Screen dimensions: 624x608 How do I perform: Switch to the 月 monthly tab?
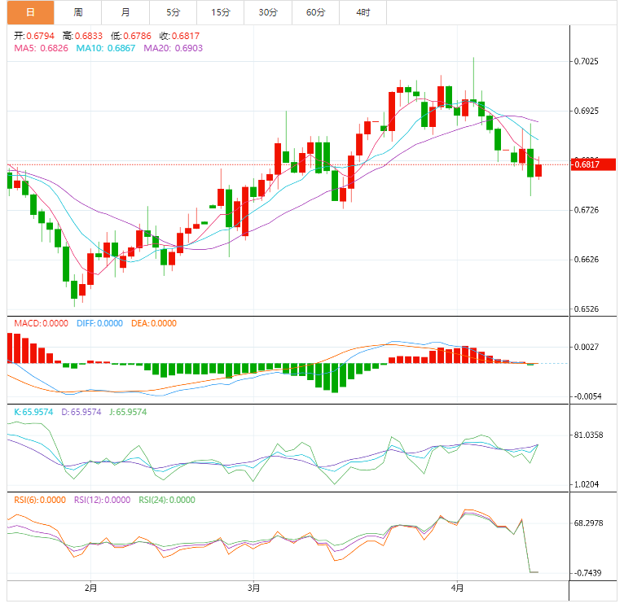click(x=125, y=12)
